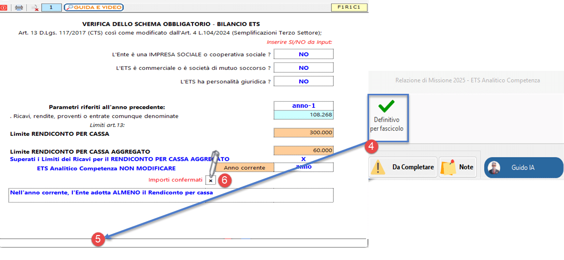Viewport: 564px width, 260px height.
Task: Click the ricavi value 108.268
Action: coord(304,115)
